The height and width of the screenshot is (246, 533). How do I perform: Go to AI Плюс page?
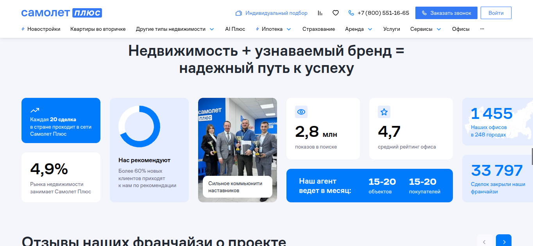point(235,29)
